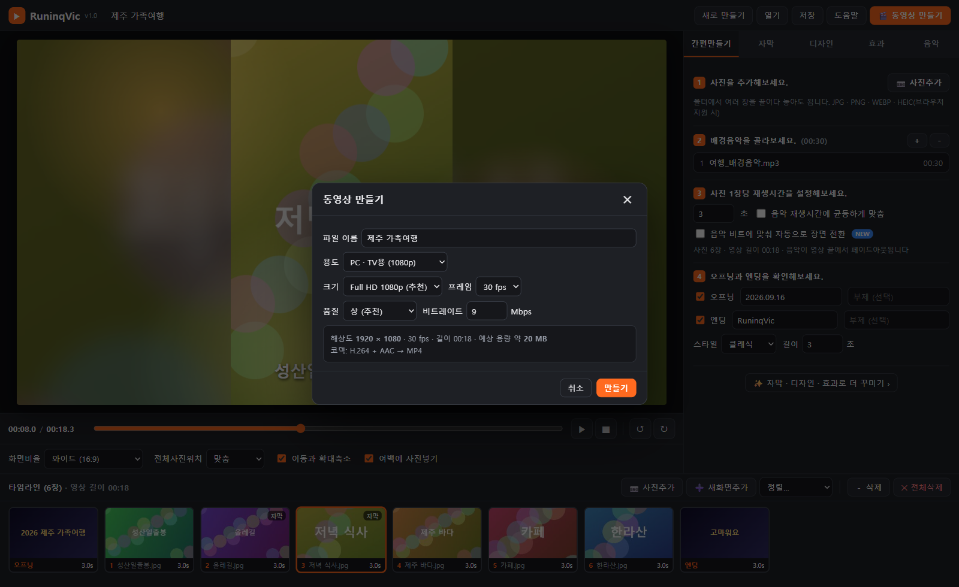This screenshot has height=587, width=959.
Task: Uncheck the 엔딩 checkbox
Action: point(700,320)
